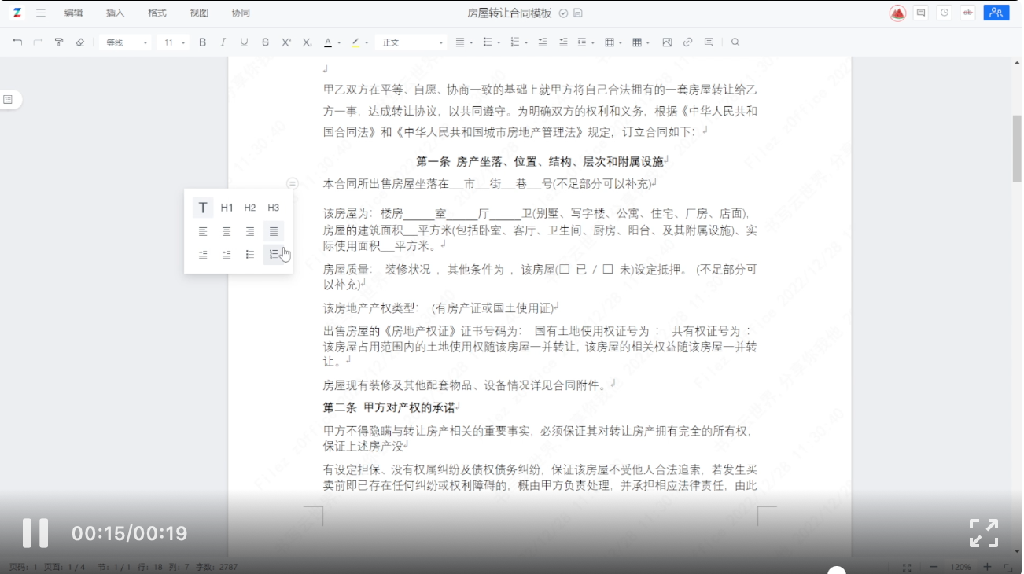Align text right in floating panel

click(x=250, y=231)
